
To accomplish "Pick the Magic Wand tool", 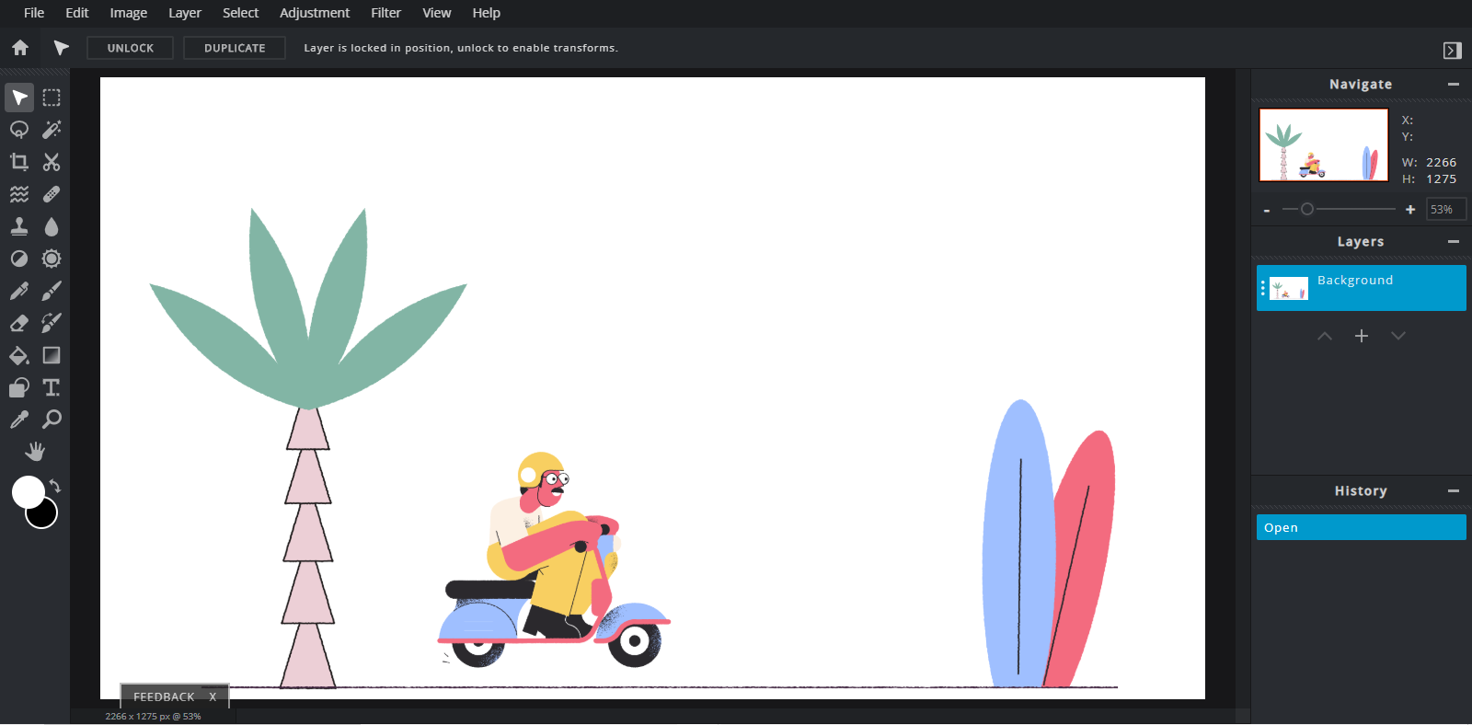I will [52, 130].
